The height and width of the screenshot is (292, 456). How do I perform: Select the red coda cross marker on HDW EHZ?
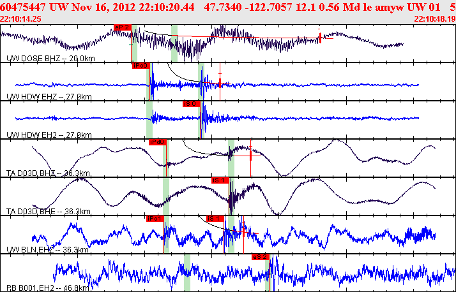pos(220,84)
